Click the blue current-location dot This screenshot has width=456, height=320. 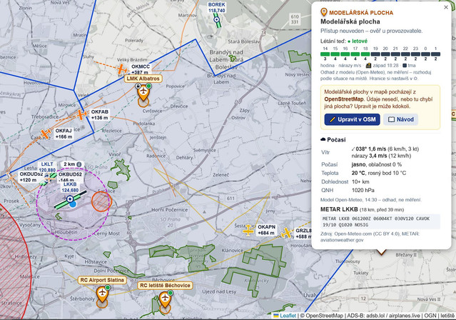pos(73,204)
